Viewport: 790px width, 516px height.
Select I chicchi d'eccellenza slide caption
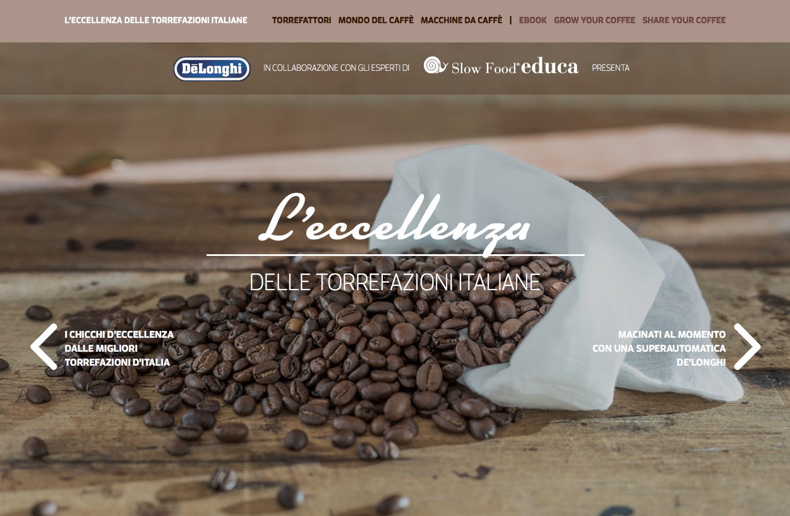coord(119,348)
